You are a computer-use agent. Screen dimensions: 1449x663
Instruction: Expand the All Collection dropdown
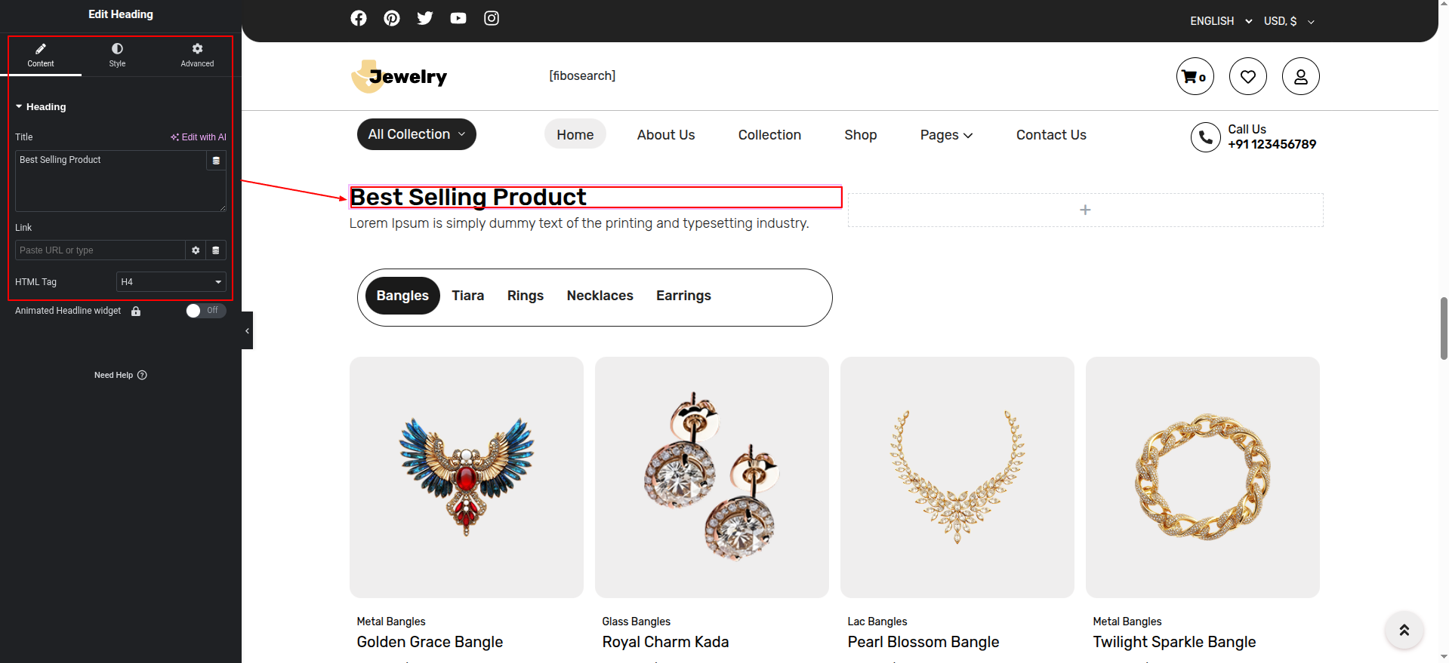click(x=416, y=134)
